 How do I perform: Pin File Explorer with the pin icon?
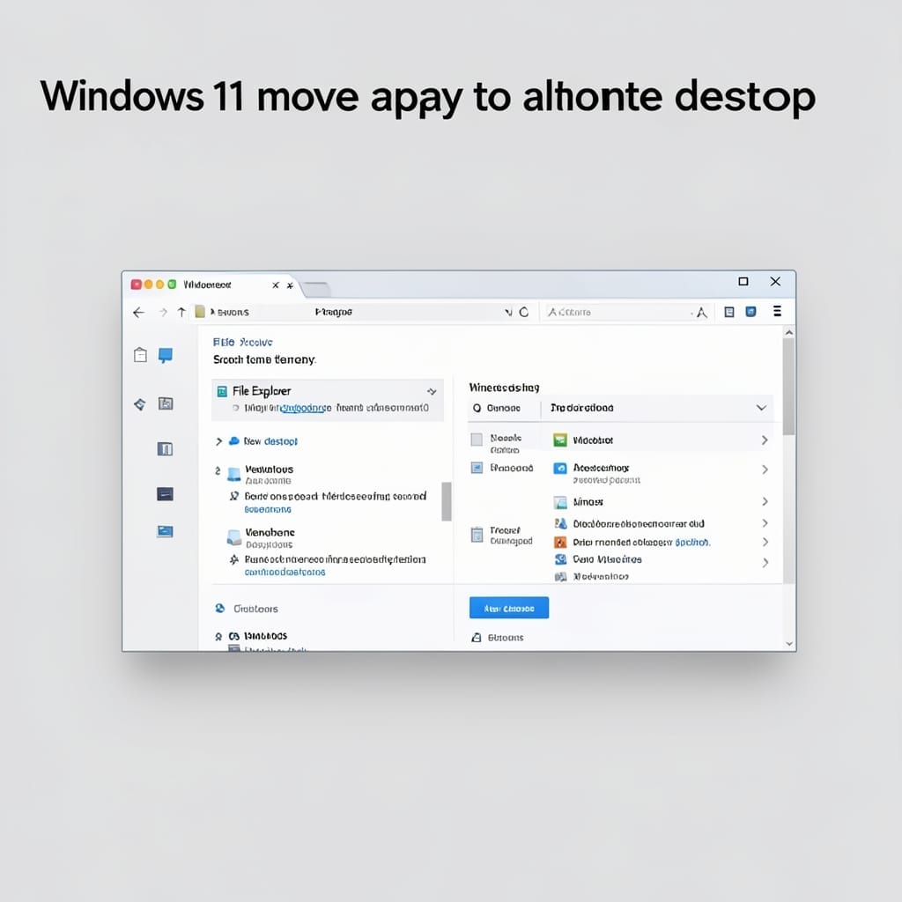pos(432,392)
